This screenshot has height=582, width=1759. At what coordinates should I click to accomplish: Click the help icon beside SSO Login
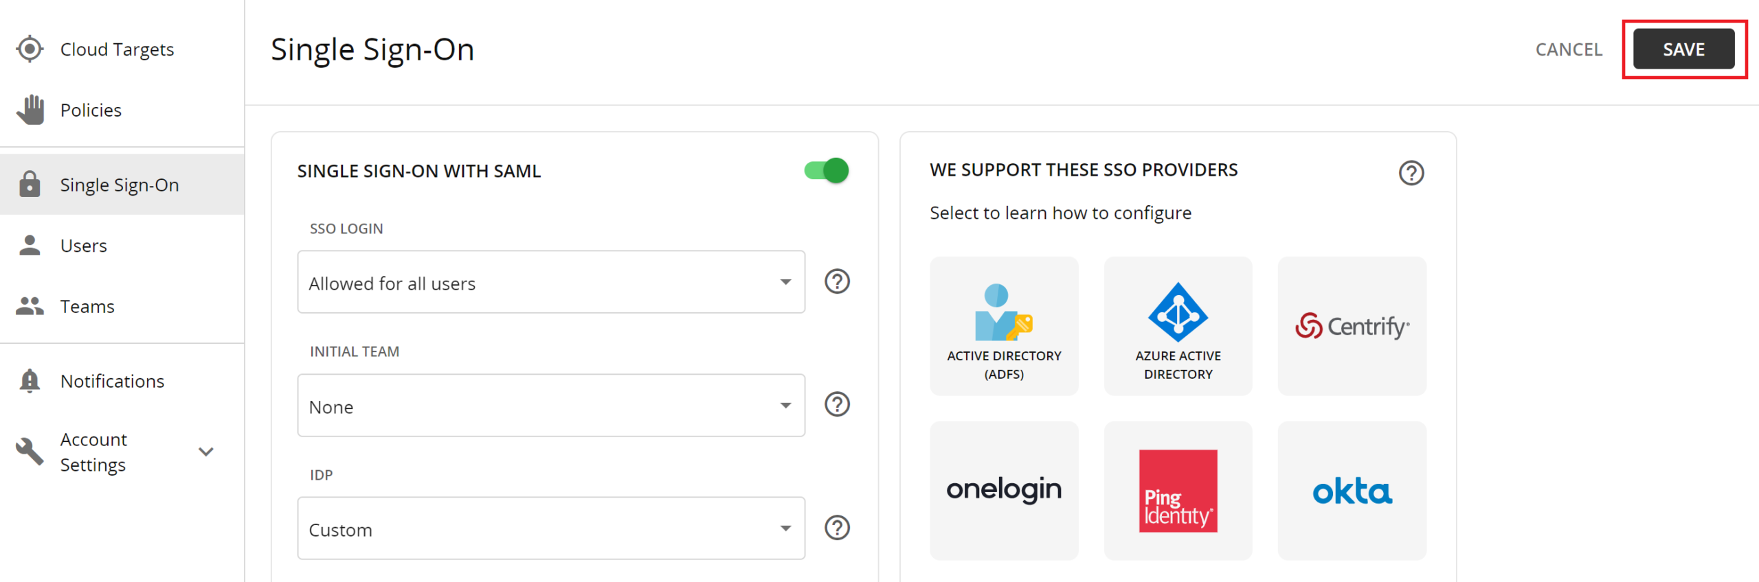837,281
